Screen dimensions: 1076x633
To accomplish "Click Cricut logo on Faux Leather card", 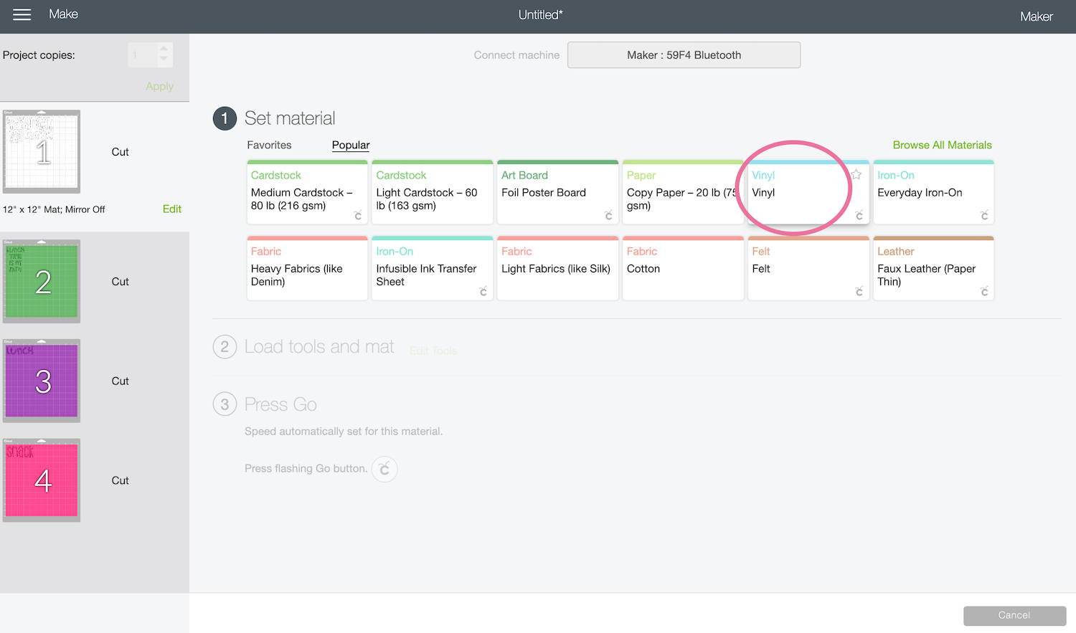I will (x=984, y=291).
